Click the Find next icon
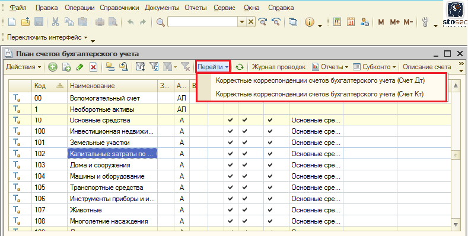This screenshot has height=236, width=468. (x=263, y=22)
